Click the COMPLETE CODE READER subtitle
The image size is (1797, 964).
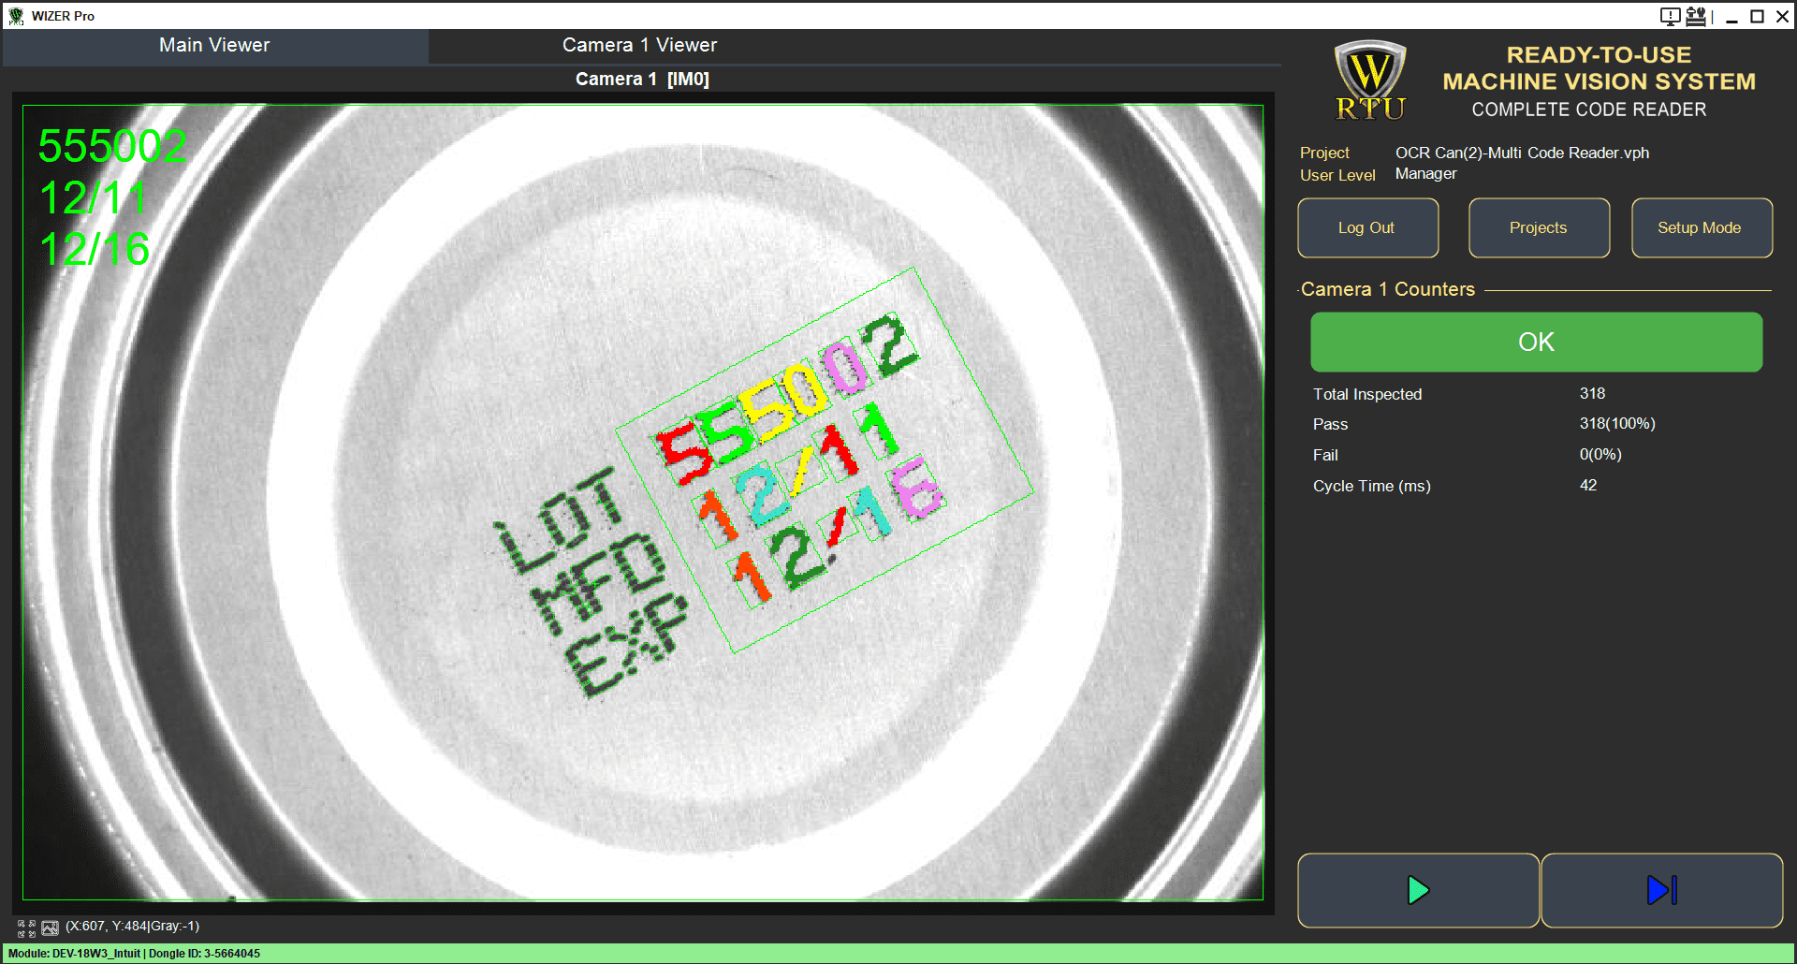click(1589, 110)
